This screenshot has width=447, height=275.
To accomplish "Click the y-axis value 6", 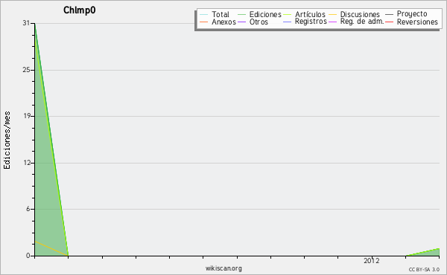I will (28, 209).
